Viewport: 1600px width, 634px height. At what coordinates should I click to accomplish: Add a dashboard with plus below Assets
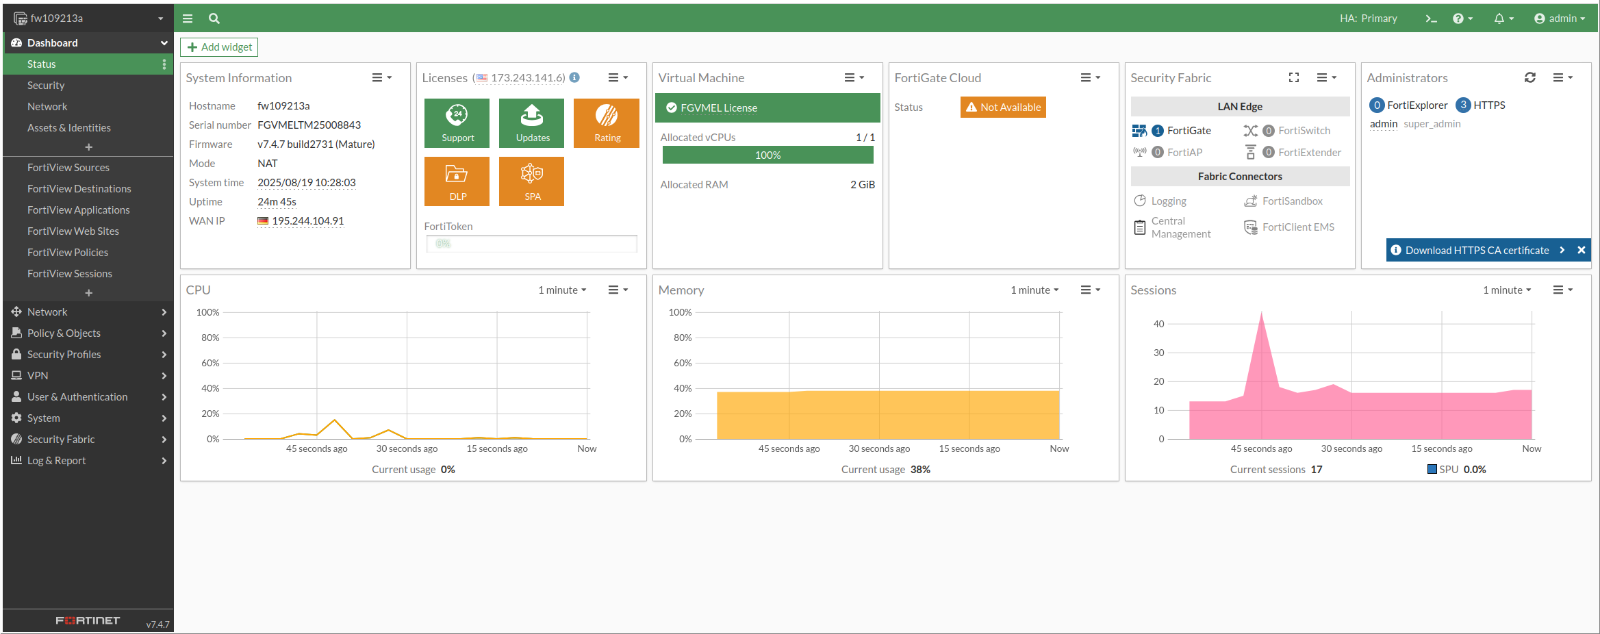88,147
